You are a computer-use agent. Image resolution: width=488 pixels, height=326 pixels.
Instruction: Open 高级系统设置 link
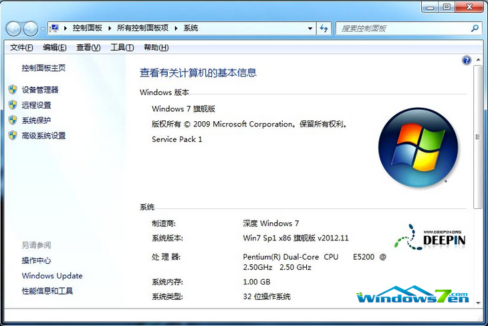coord(43,136)
